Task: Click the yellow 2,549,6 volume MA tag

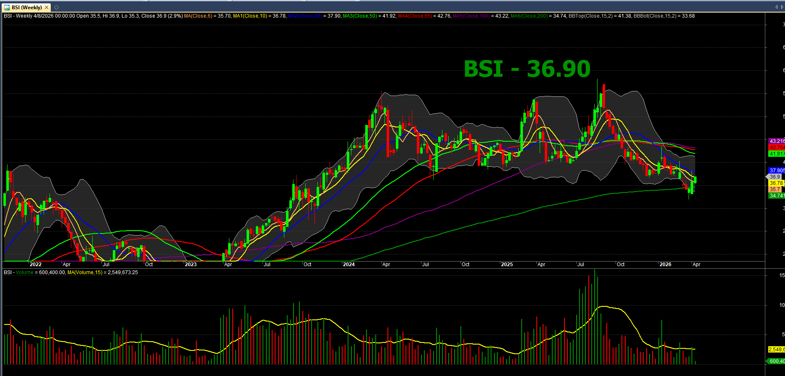Action: (x=776, y=350)
